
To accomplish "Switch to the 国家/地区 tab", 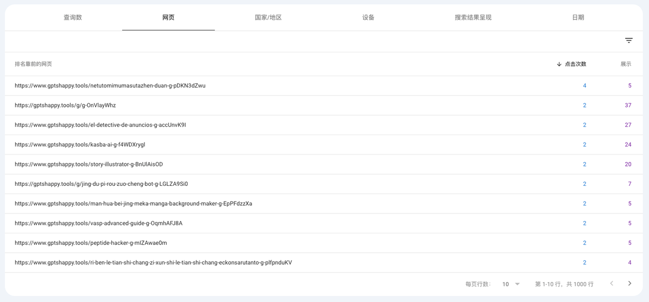I will 268,17.
